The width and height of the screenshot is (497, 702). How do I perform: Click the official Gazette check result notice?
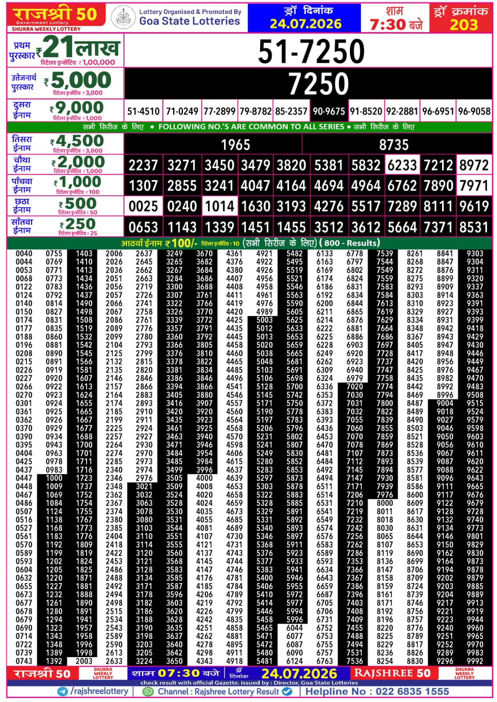pyautogui.click(x=249, y=683)
